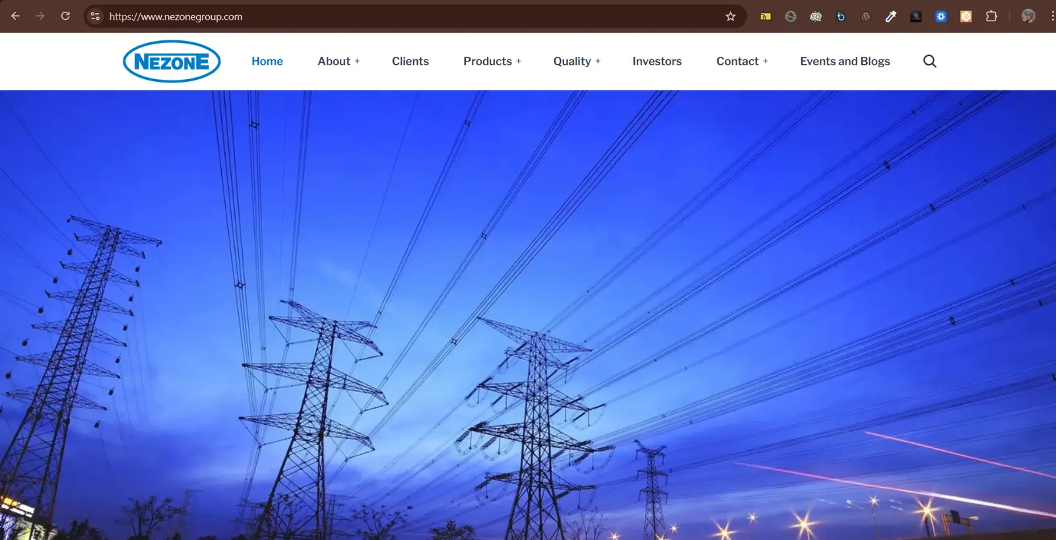Image resolution: width=1056 pixels, height=540 pixels.
Task: Open the SQ extension icon
Action: tap(816, 17)
